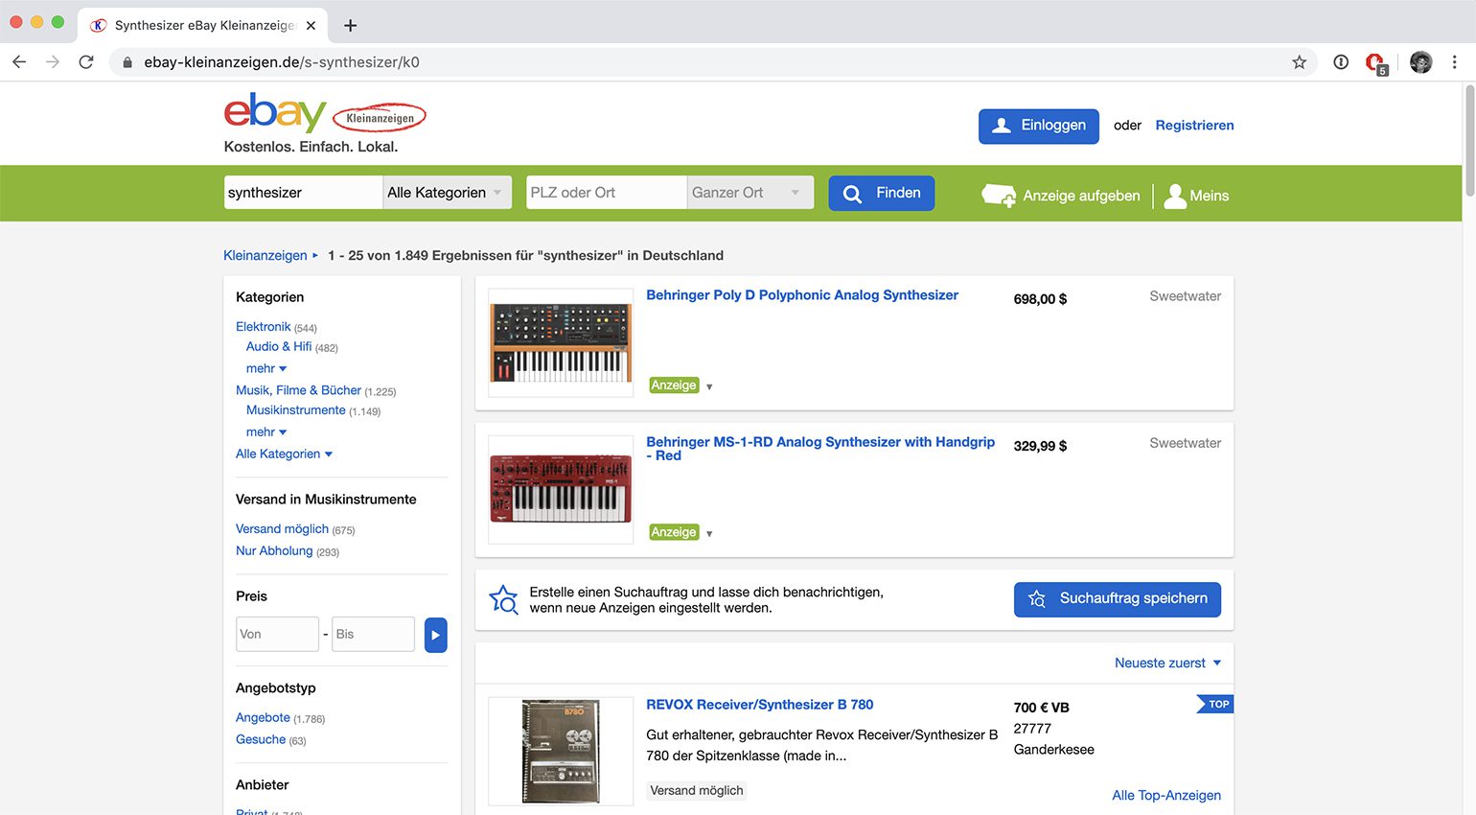
Task: Click Alle Top-Anzeigen link
Action: (x=1166, y=795)
